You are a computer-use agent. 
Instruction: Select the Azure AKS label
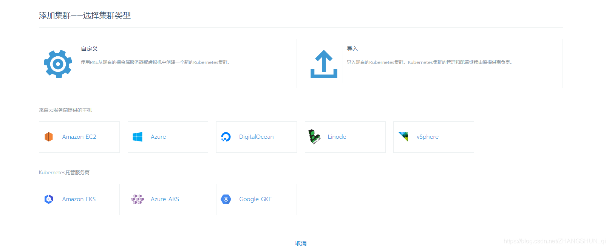coord(165,199)
